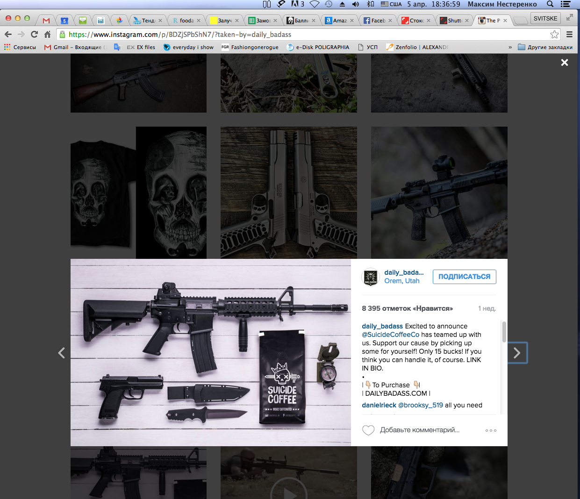
Task: Click the Suicide Coffee post photo
Action: pos(211,352)
